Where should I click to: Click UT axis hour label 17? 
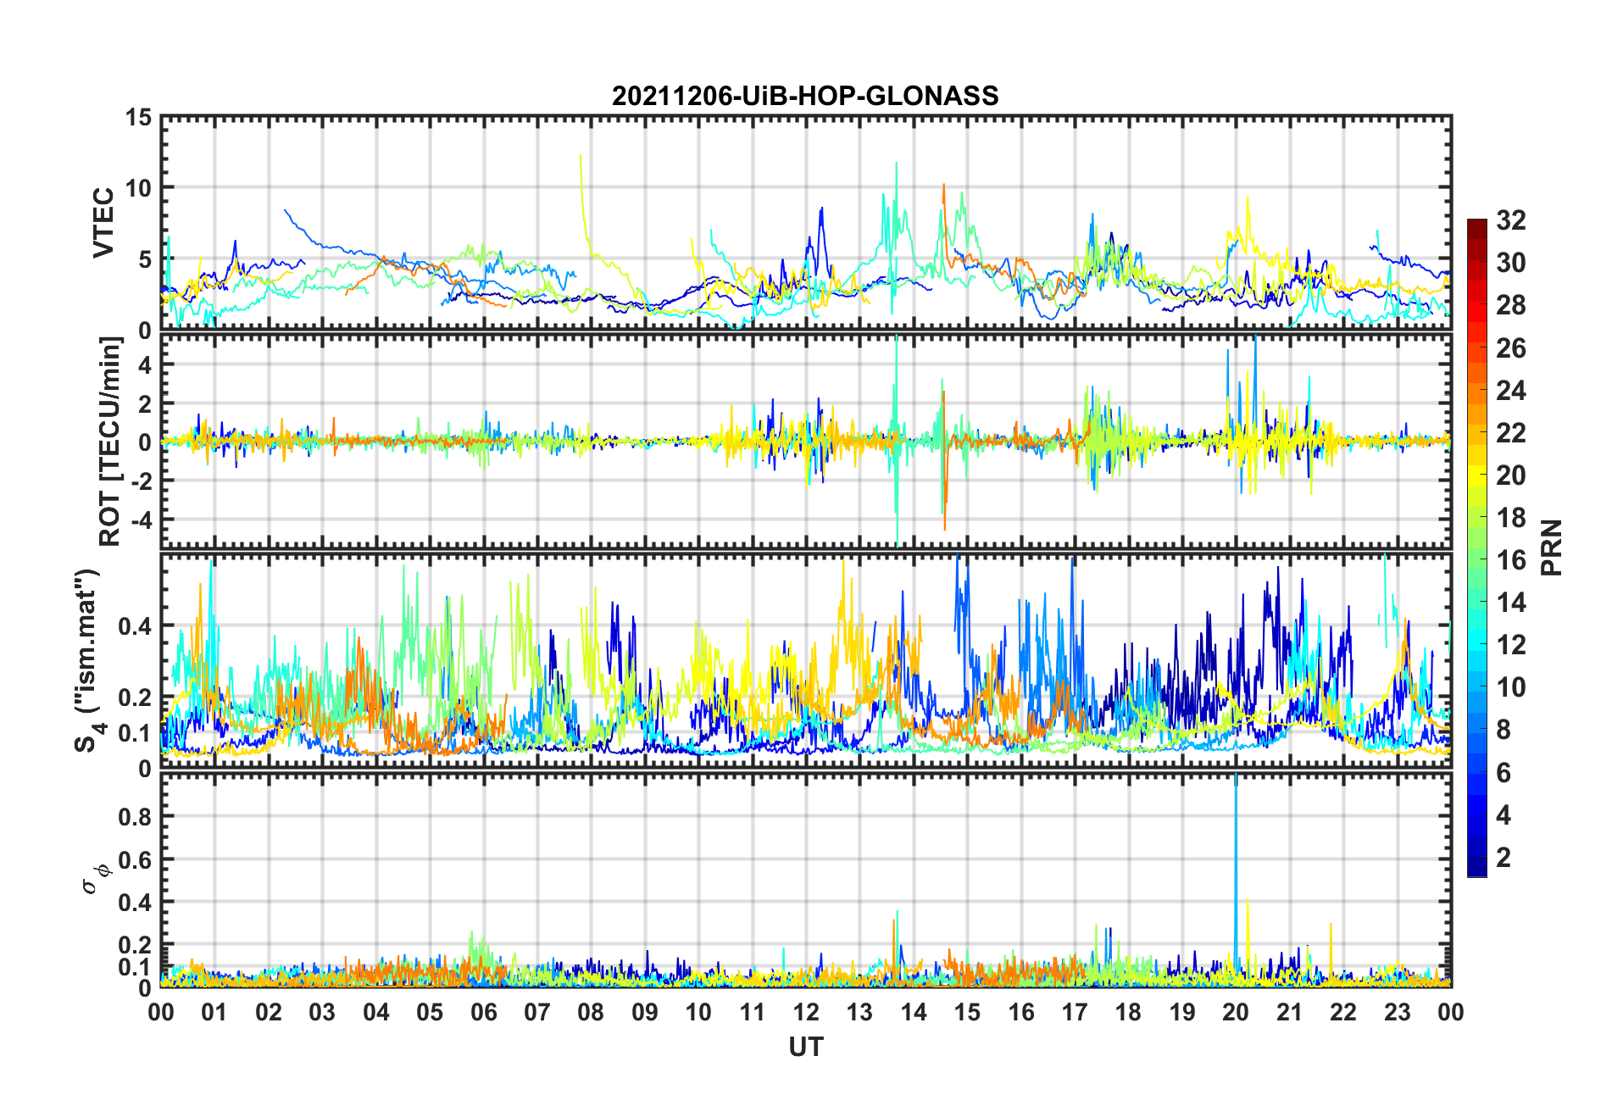pyautogui.click(x=1075, y=1013)
